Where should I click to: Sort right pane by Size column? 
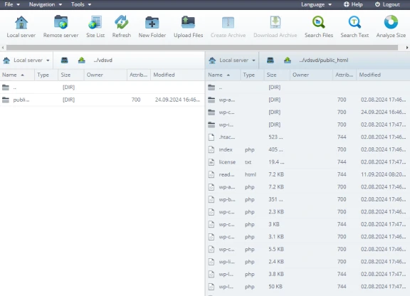[277, 75]
